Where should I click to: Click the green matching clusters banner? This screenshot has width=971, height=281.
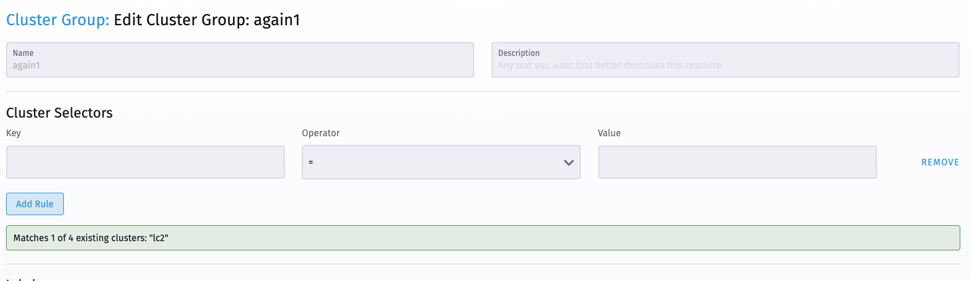[483, 238]
